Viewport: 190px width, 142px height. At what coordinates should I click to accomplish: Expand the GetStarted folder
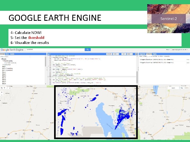click(x=3, y=65)
